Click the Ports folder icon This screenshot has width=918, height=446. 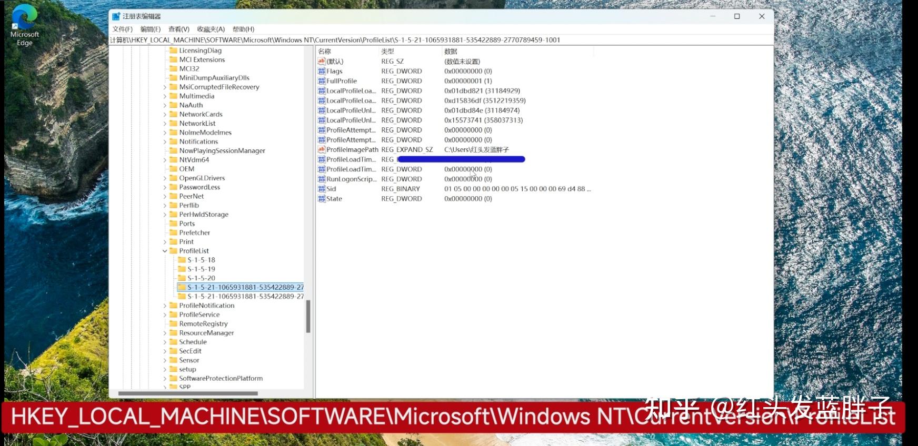click(x=173, y=224)
